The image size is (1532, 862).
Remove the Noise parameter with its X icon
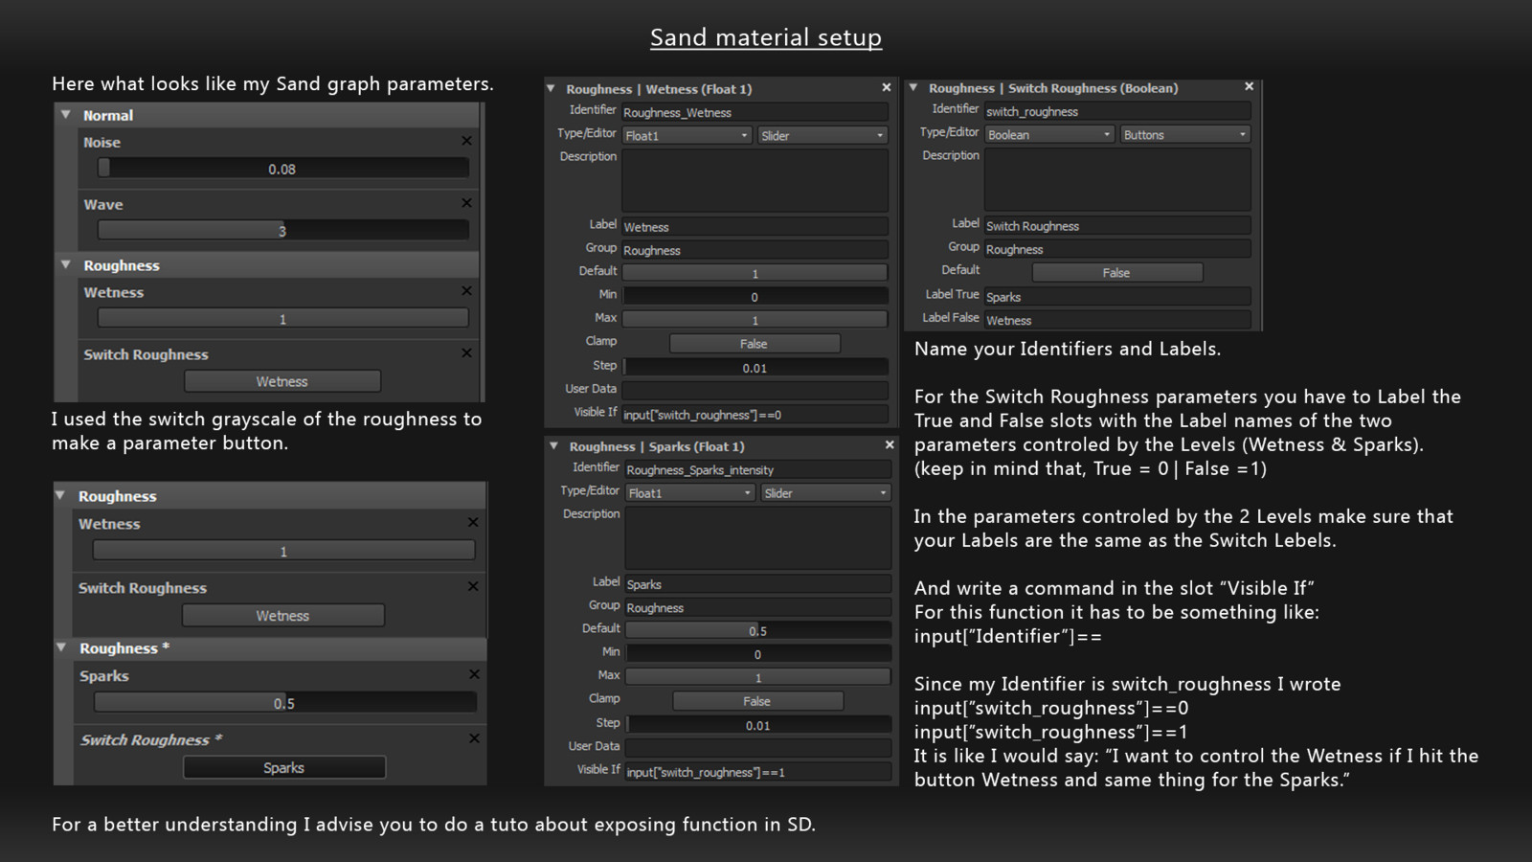point(466,141)
